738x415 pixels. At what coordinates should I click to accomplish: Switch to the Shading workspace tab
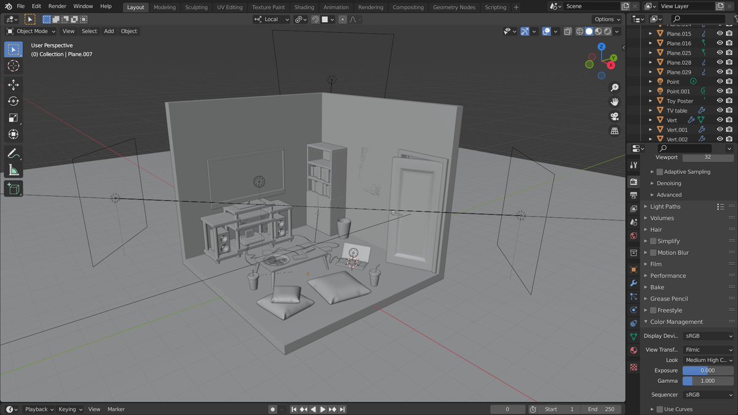click(x=304, y=7)
